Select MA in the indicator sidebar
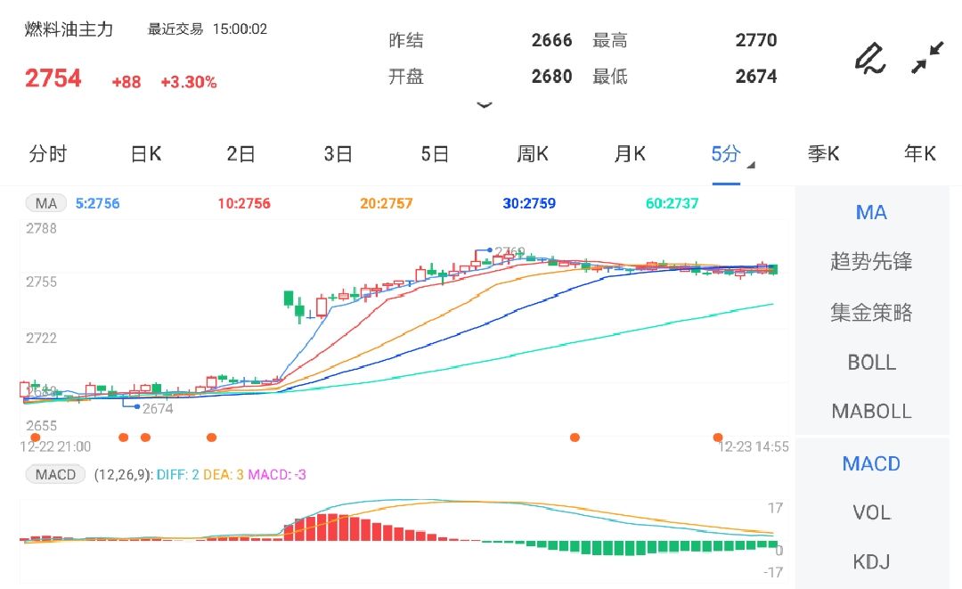This screenshot has width=962, height=589. 871,213
